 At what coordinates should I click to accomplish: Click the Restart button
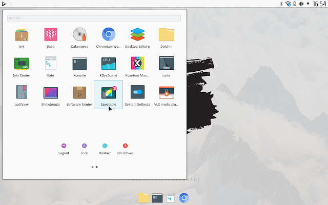click(x=105, y=149)
